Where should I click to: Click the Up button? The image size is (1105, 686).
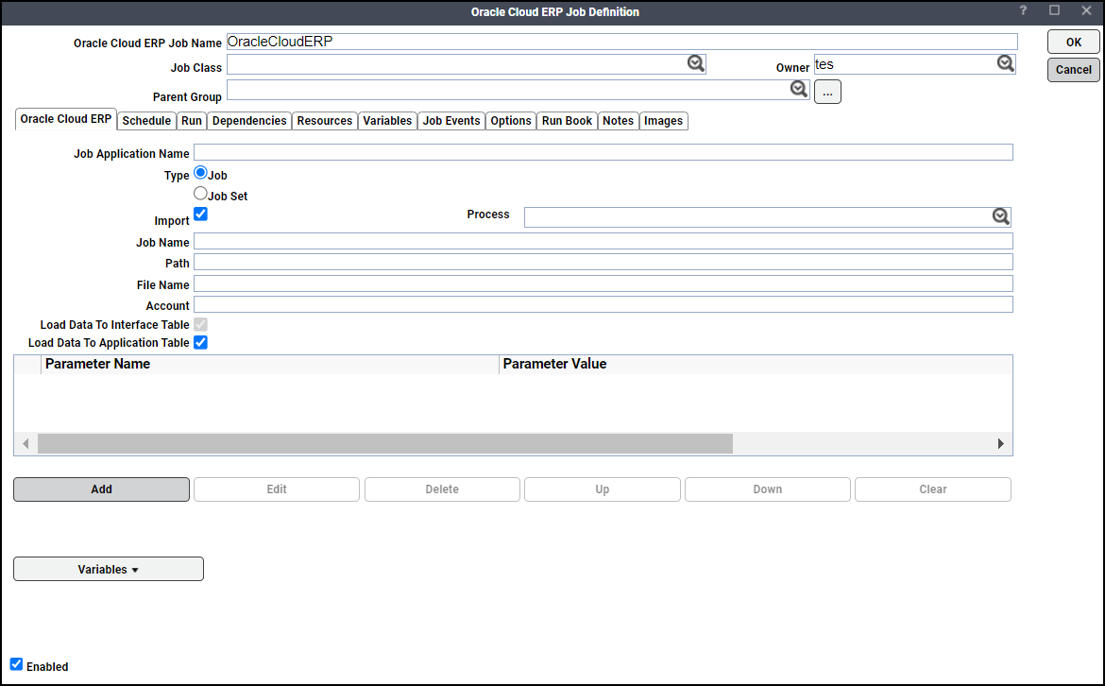click(602, 489)
